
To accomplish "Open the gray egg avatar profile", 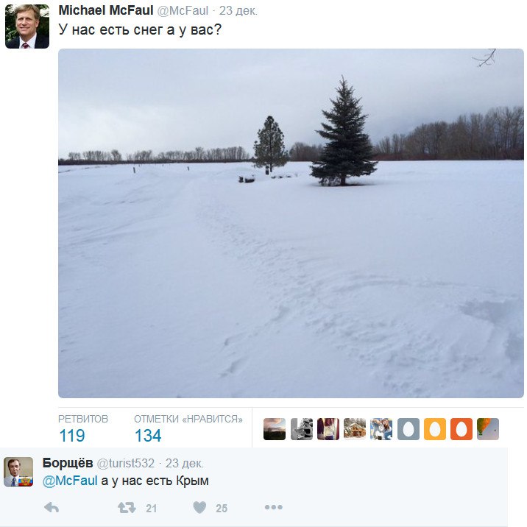I will 408,429.
